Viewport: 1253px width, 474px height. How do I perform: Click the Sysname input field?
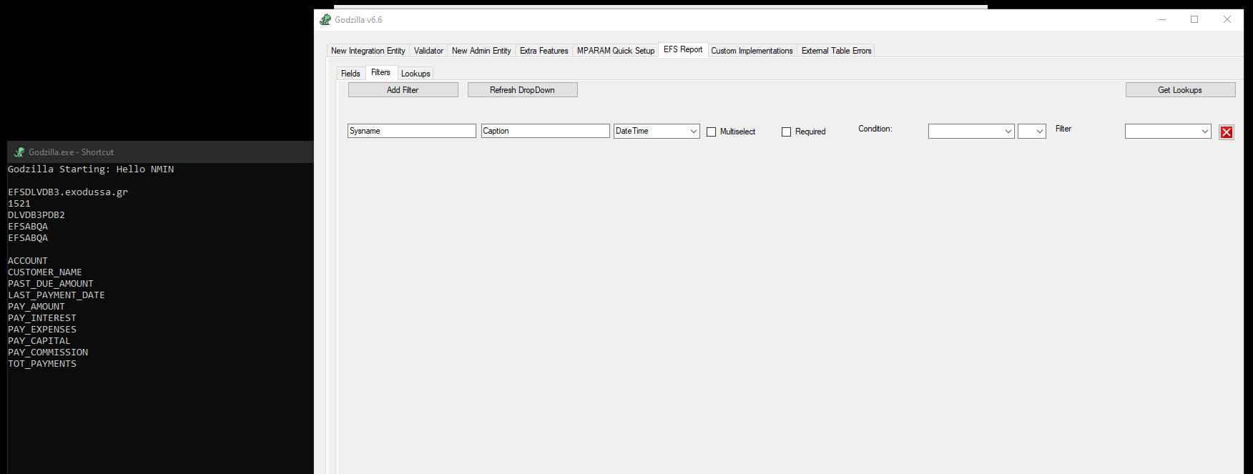pos(411,132)
